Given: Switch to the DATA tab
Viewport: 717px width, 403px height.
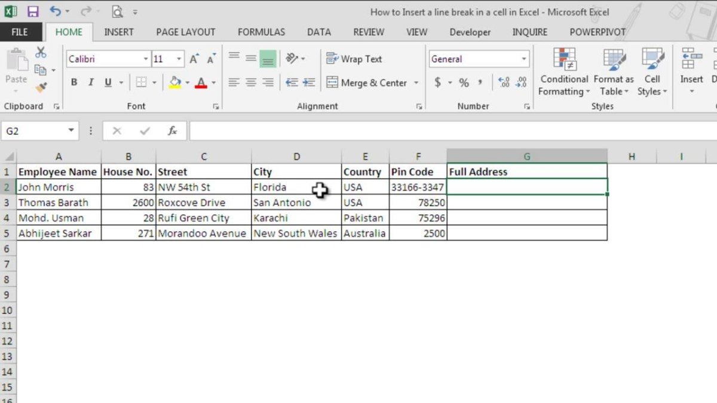Looking at the screenshot, I should pyautogui.click(x=319, y=32).
